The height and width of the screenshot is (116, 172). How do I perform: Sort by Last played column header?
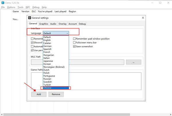point(60,11)
